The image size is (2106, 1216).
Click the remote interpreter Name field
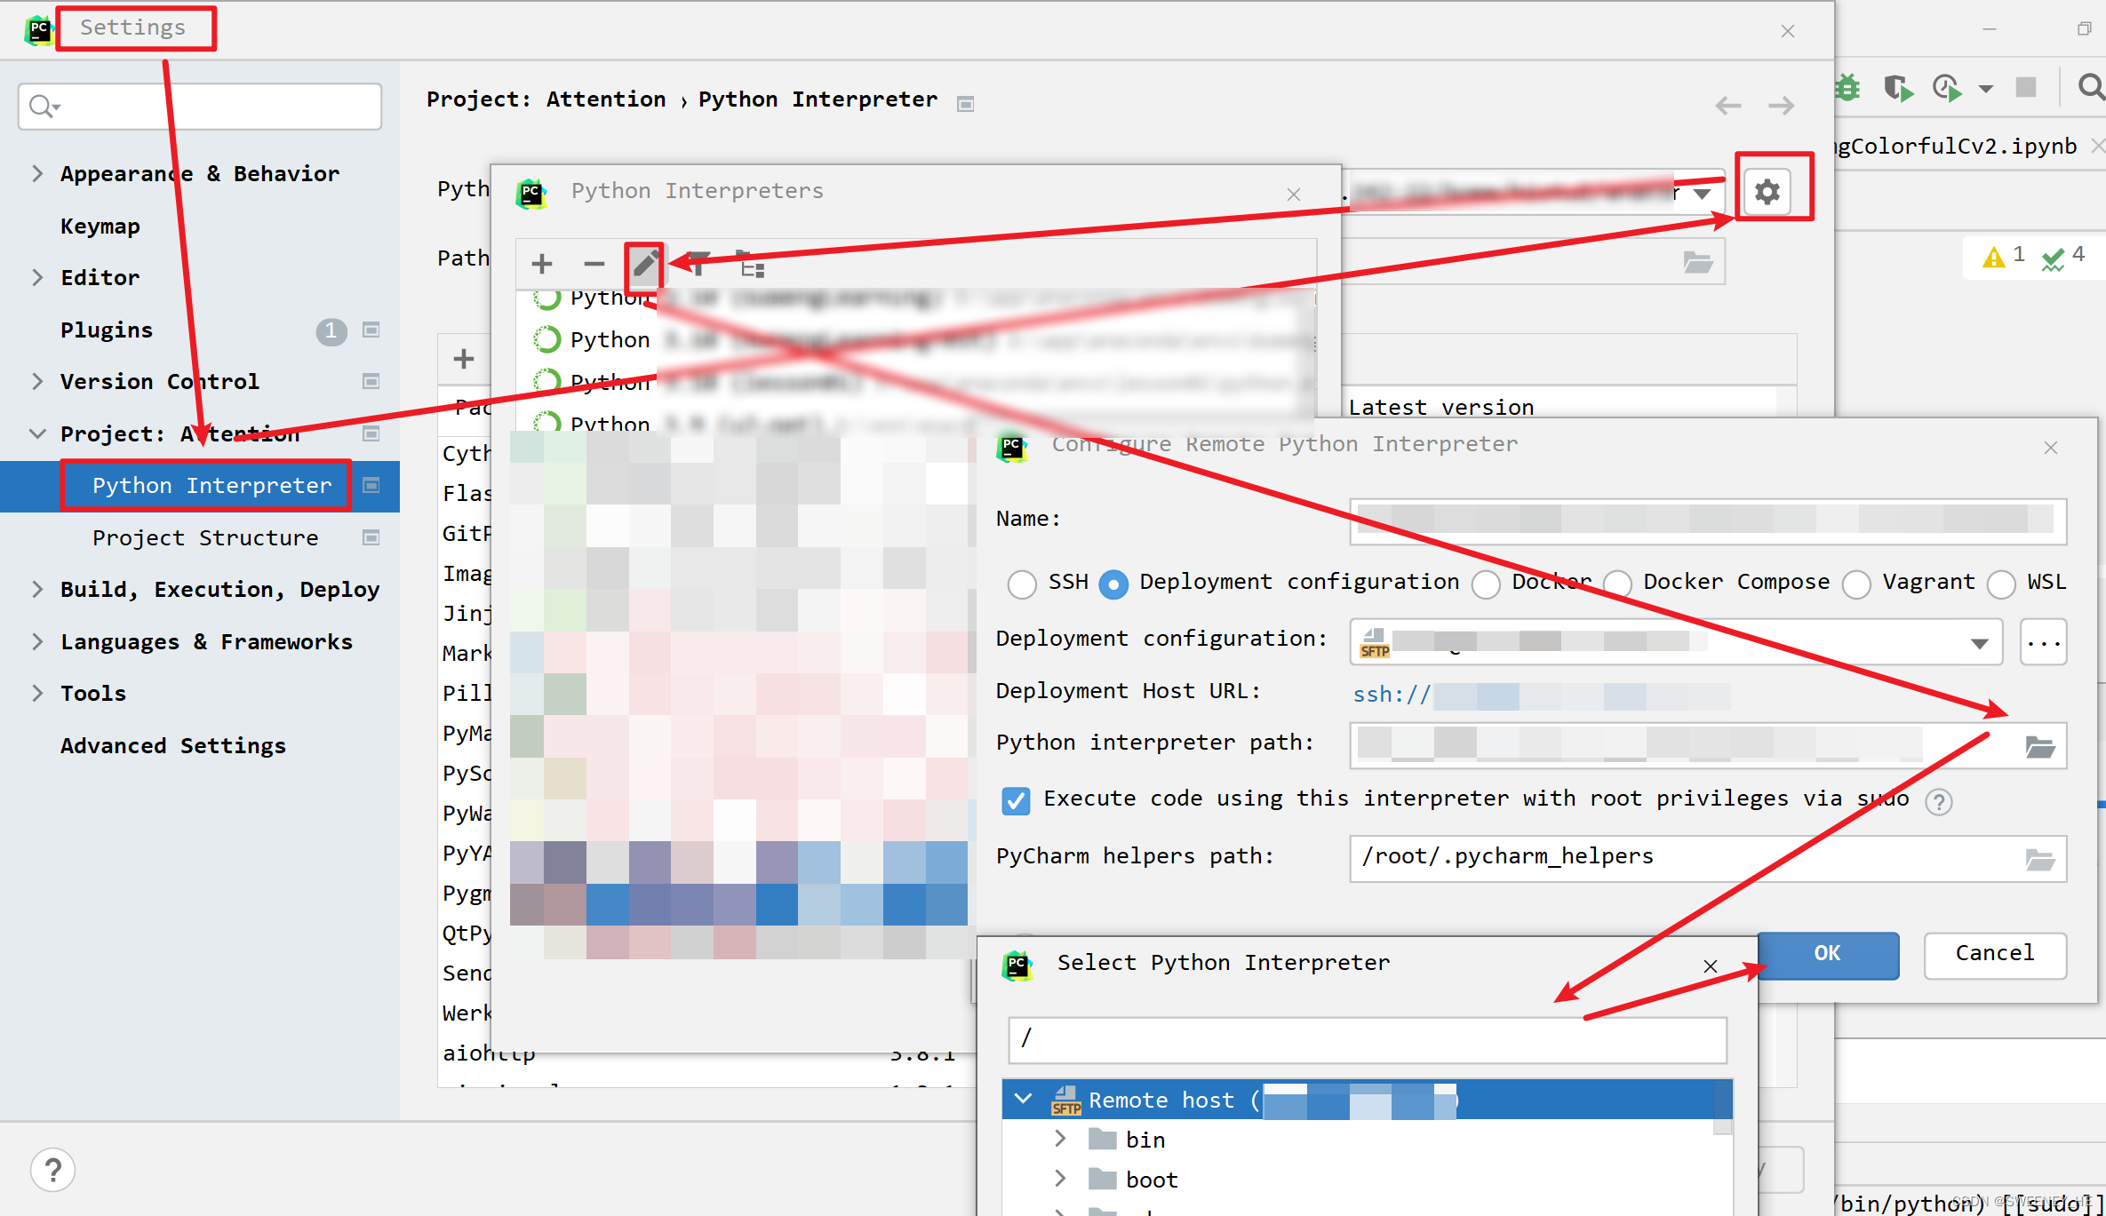pyautogui.click(x=1708, y=521)
